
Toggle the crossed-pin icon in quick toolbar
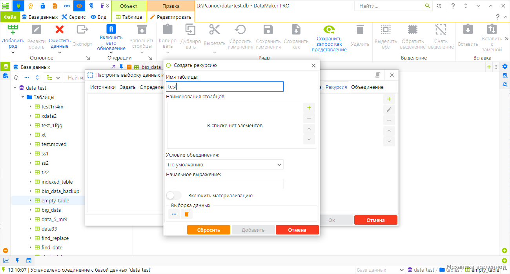pos(91,6)
